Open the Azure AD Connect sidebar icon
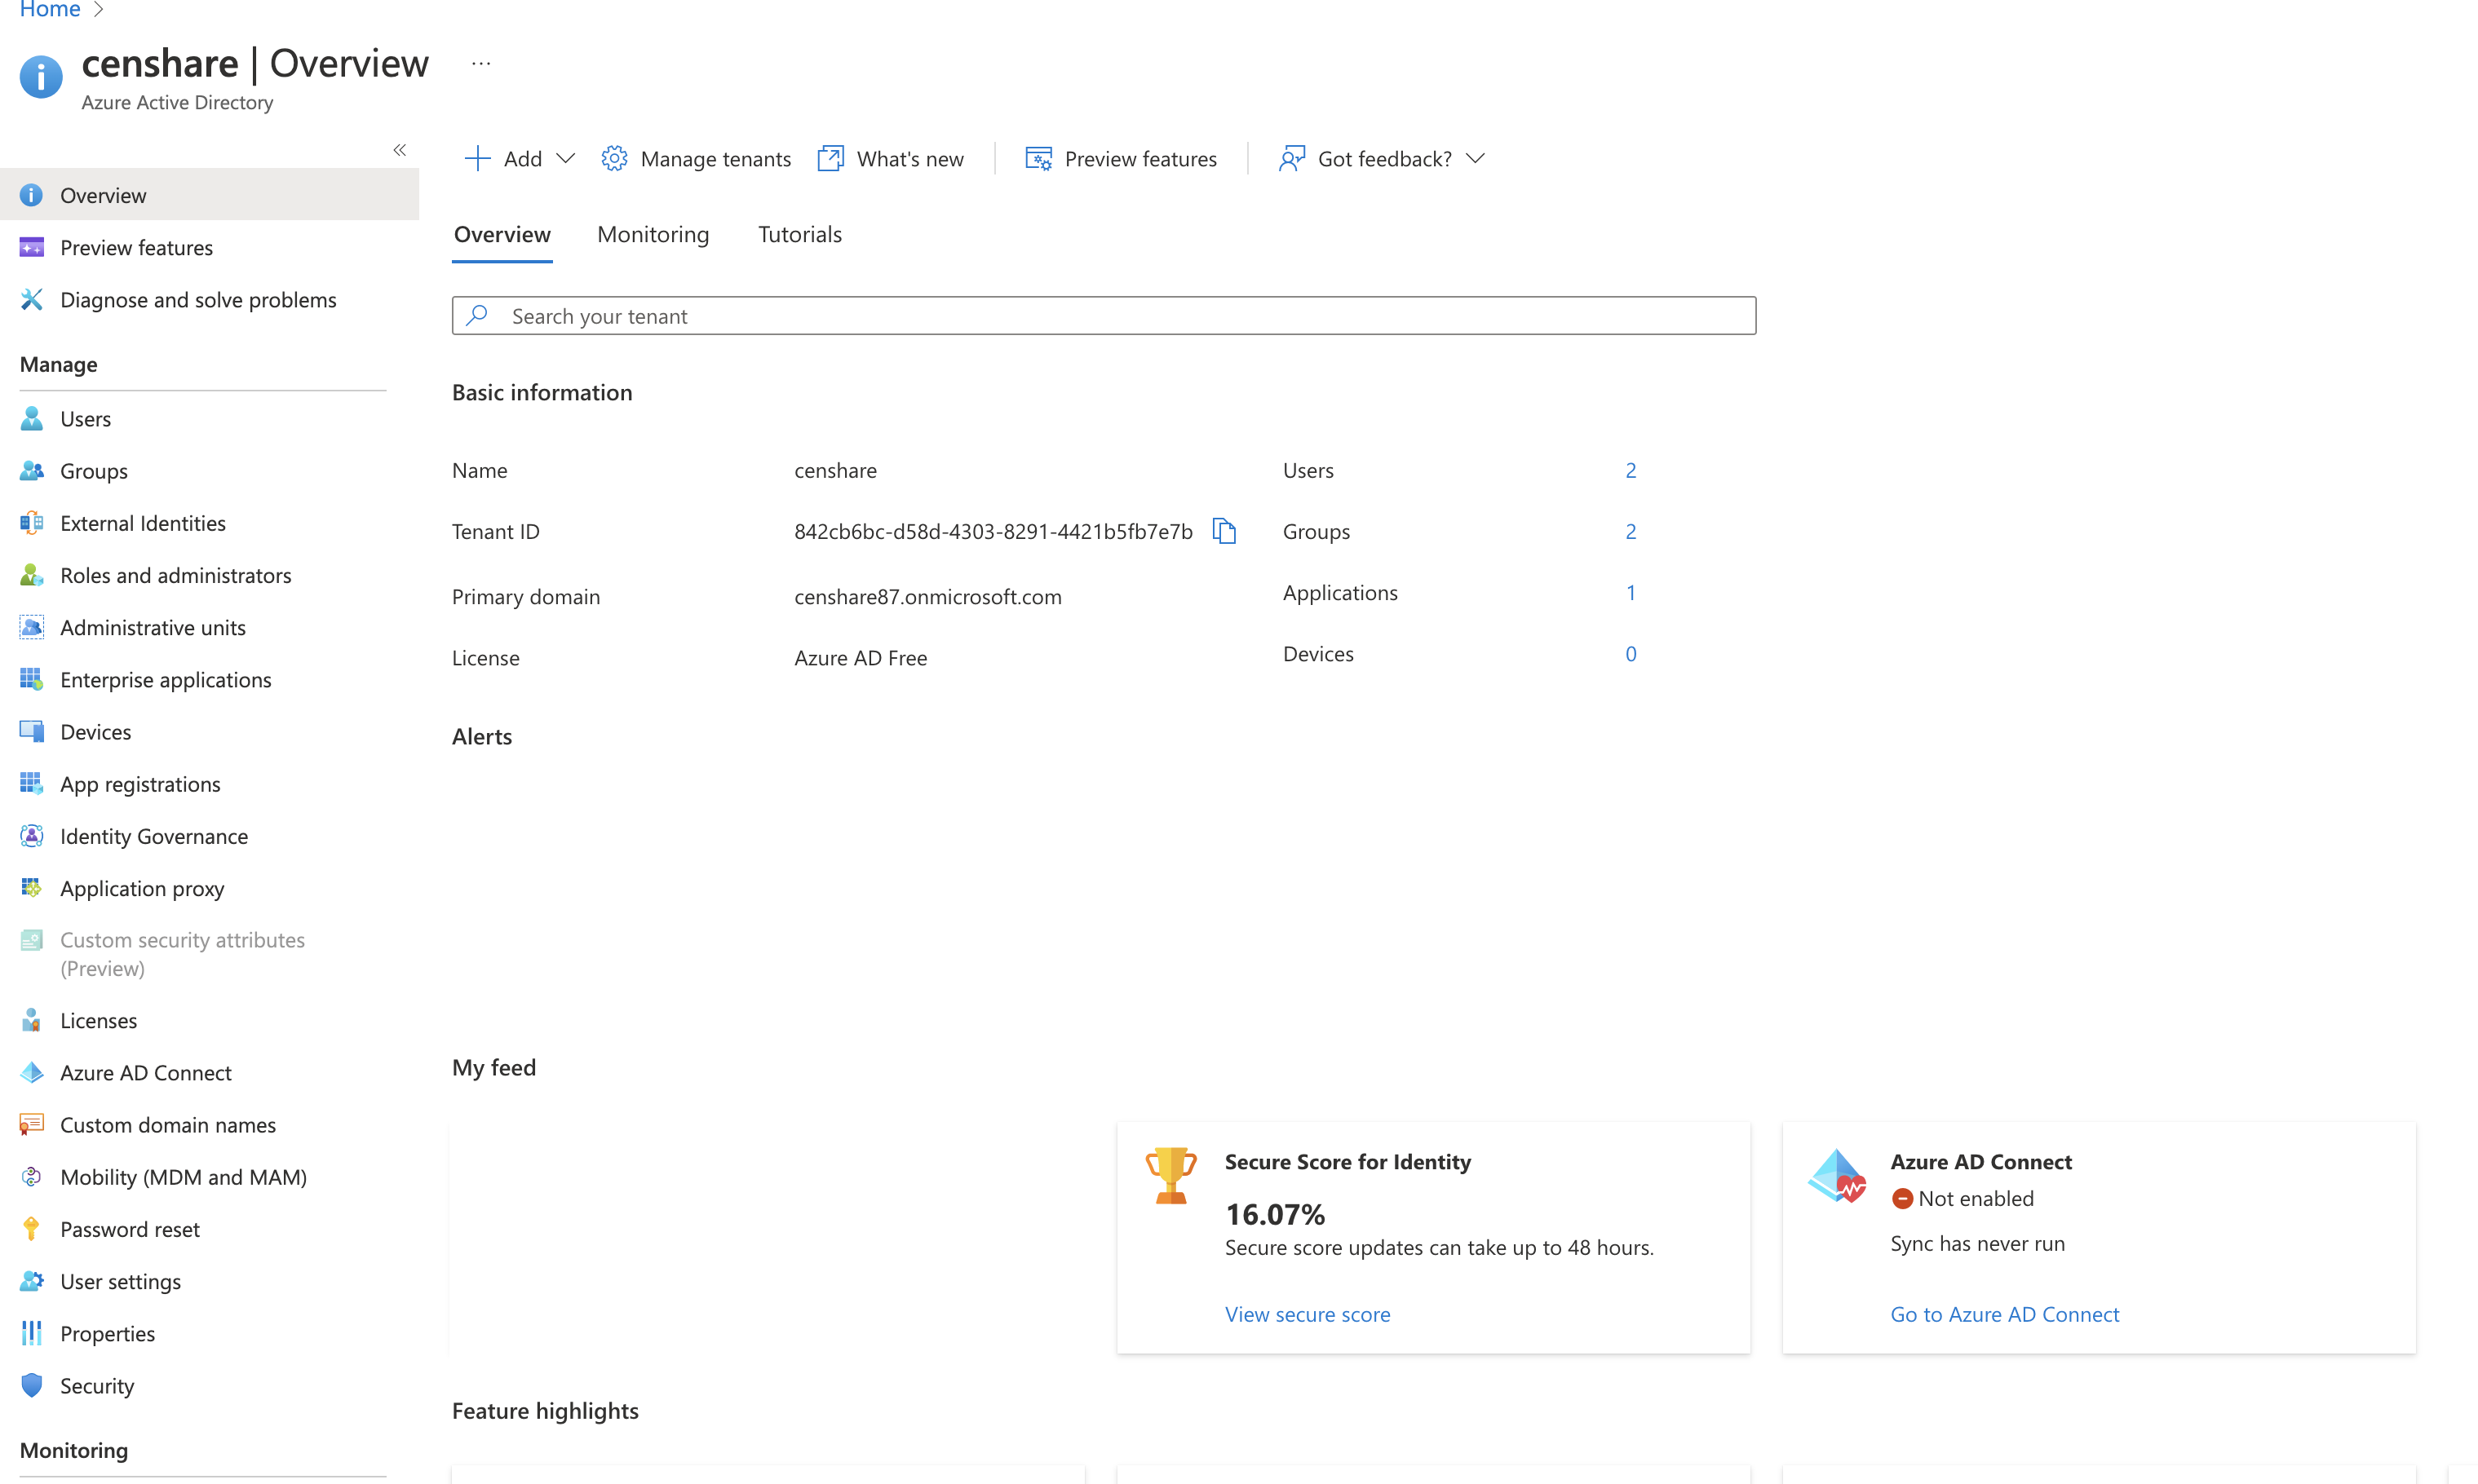This screenshot has width=2478, height=1484. (32, 1073)
